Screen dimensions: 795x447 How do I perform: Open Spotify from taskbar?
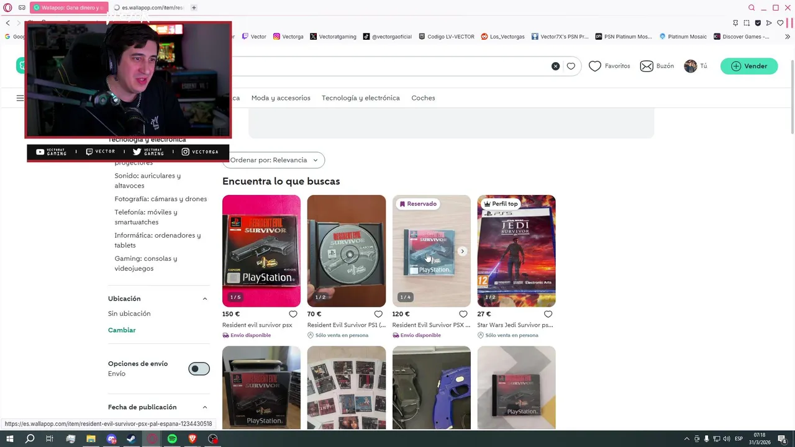[172, 439]
